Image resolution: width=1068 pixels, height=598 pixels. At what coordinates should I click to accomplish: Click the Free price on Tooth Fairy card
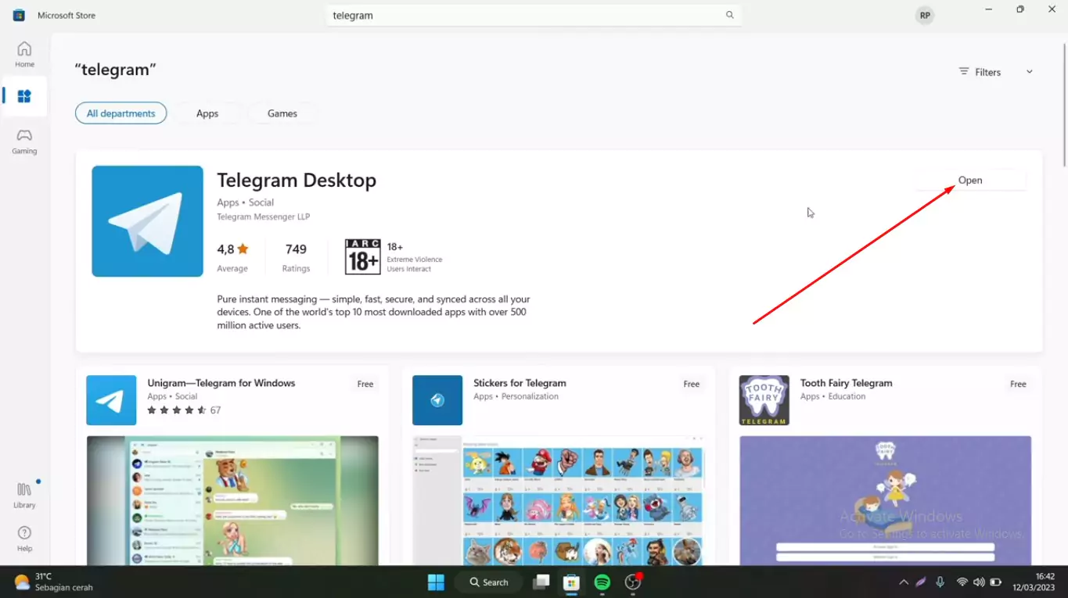click(1018, 384)
